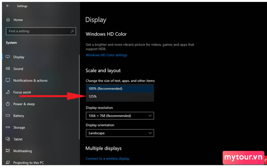Open Home via the house icon
The width and height of the screenshot is (267, 168).
pyautogui.click(x=8, y=20)
